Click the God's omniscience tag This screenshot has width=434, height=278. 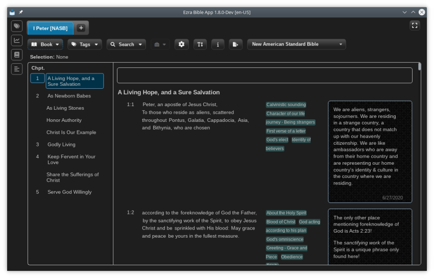285,239
